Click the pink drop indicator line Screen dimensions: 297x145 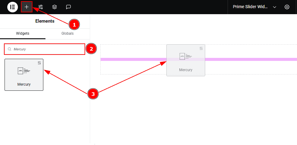click(199, 59)
